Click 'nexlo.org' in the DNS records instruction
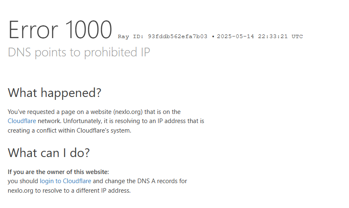 tap(20, 191)
